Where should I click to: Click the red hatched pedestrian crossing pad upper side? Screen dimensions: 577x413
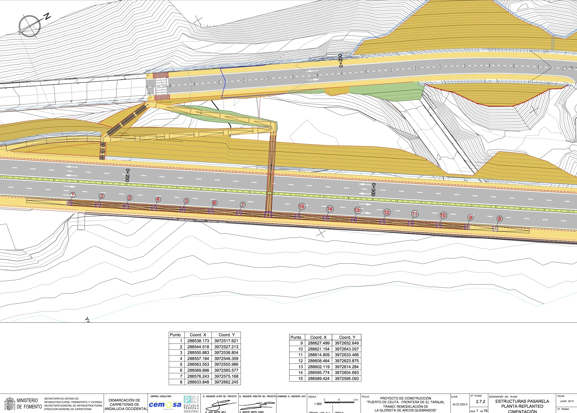click(160, 75)
